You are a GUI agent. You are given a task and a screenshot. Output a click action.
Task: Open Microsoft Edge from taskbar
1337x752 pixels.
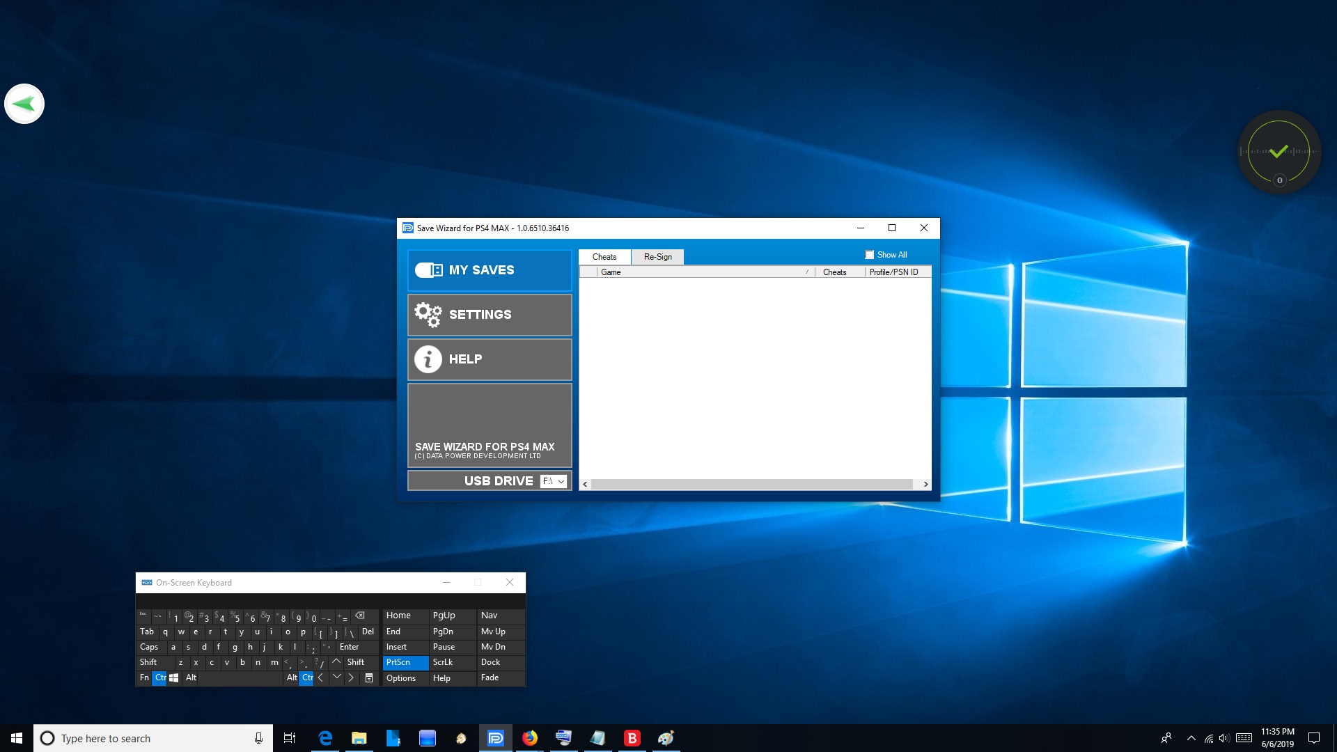[x=325, y=738]
